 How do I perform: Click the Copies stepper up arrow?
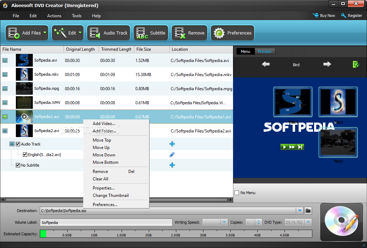point(258,221)
